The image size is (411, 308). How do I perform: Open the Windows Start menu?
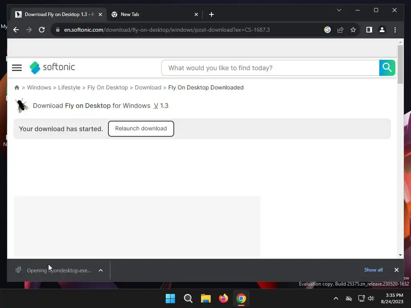[170, 298]
